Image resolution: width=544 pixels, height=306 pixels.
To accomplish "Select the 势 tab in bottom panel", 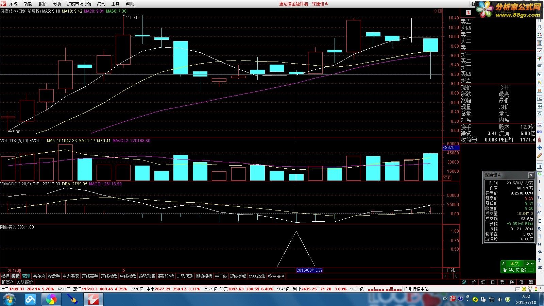I will coord(503,282).
